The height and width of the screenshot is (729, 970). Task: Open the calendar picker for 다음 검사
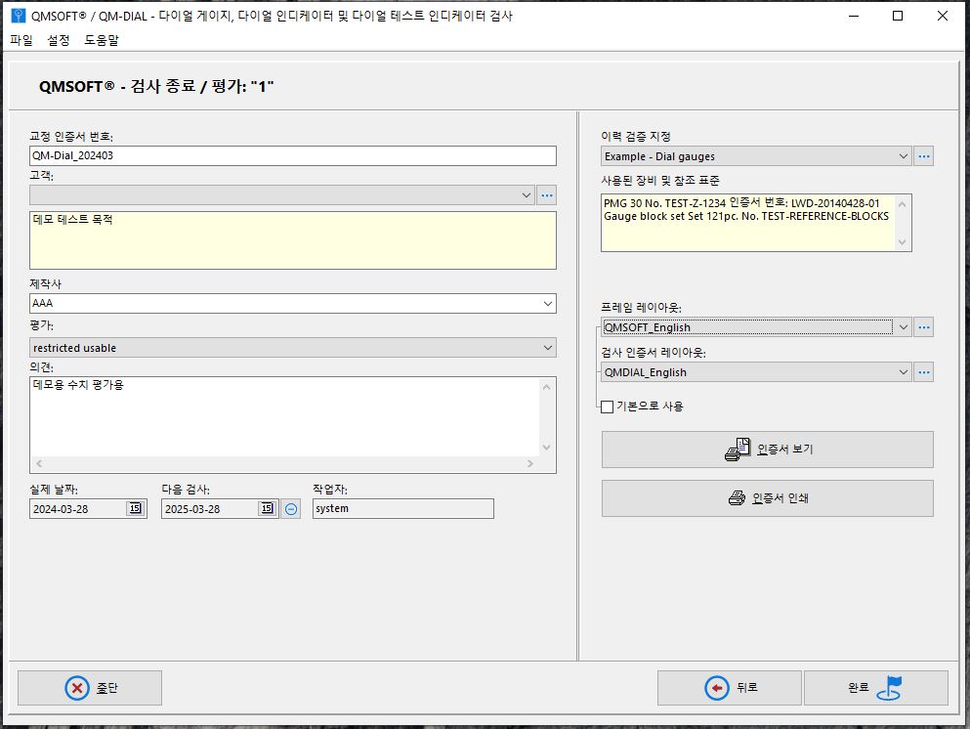click(268, 509)
